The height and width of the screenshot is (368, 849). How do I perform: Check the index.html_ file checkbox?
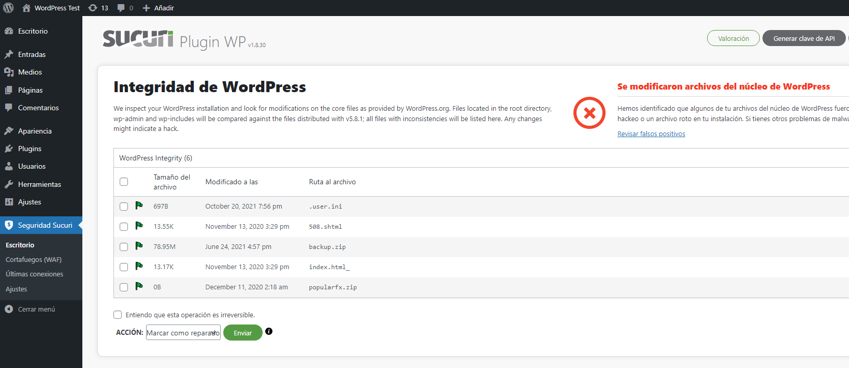point(124,267)
